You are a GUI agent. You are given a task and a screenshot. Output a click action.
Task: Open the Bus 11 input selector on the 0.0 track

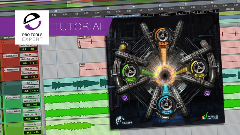29,55
